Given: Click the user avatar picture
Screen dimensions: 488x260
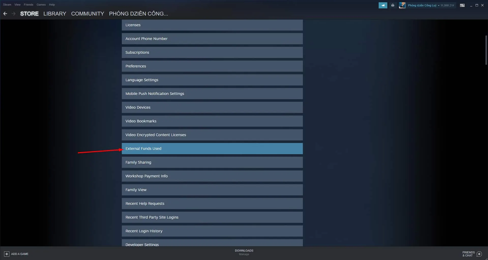Looking at the screenshot, I should [x=402, y=5].
